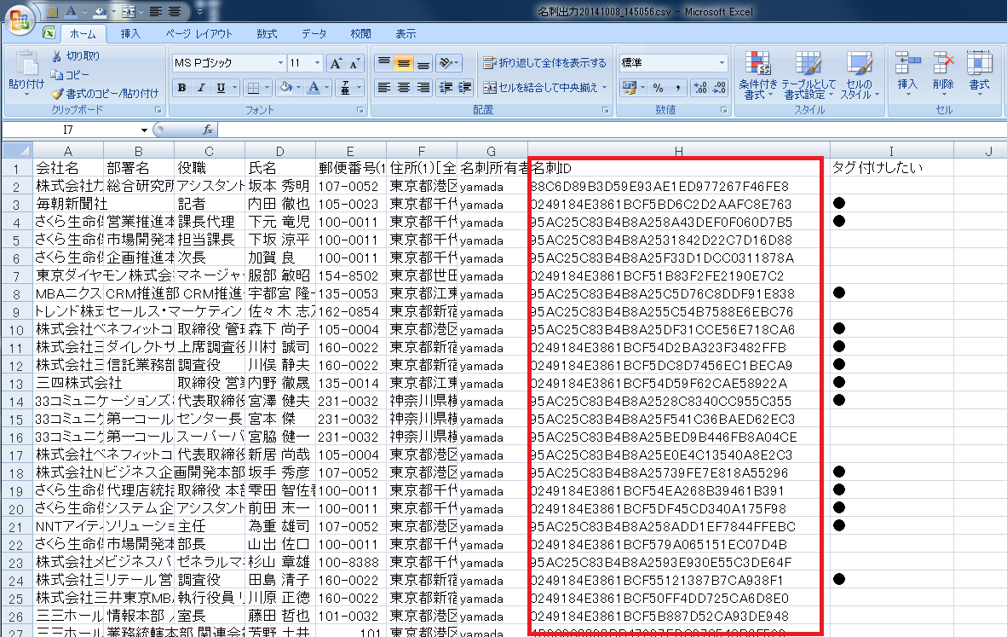Toggle align text left in 配置 group
The image size is (1007, 637).
384,88
